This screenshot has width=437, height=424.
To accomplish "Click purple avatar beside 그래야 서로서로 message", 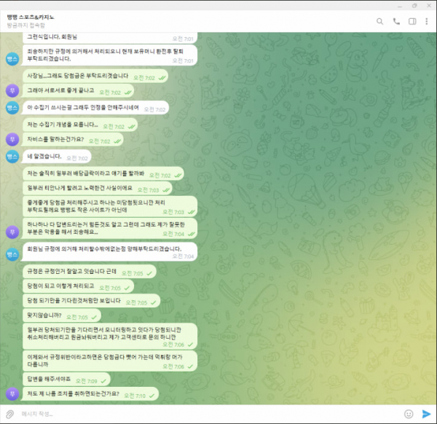I will coord(12,90).
